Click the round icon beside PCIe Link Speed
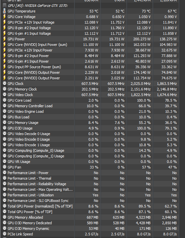This screenshot has width=185, height=238. click(x=4, y=234)
